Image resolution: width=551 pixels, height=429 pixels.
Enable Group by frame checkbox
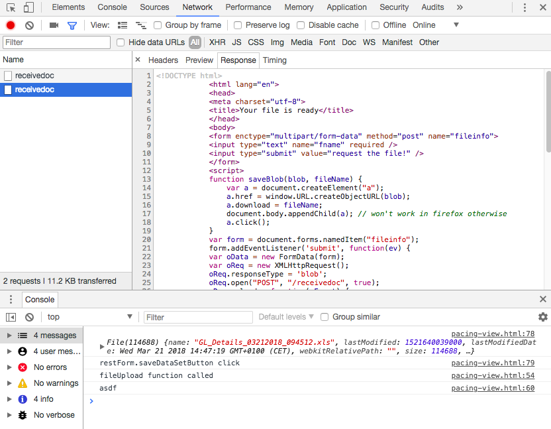tap(158, 25)
